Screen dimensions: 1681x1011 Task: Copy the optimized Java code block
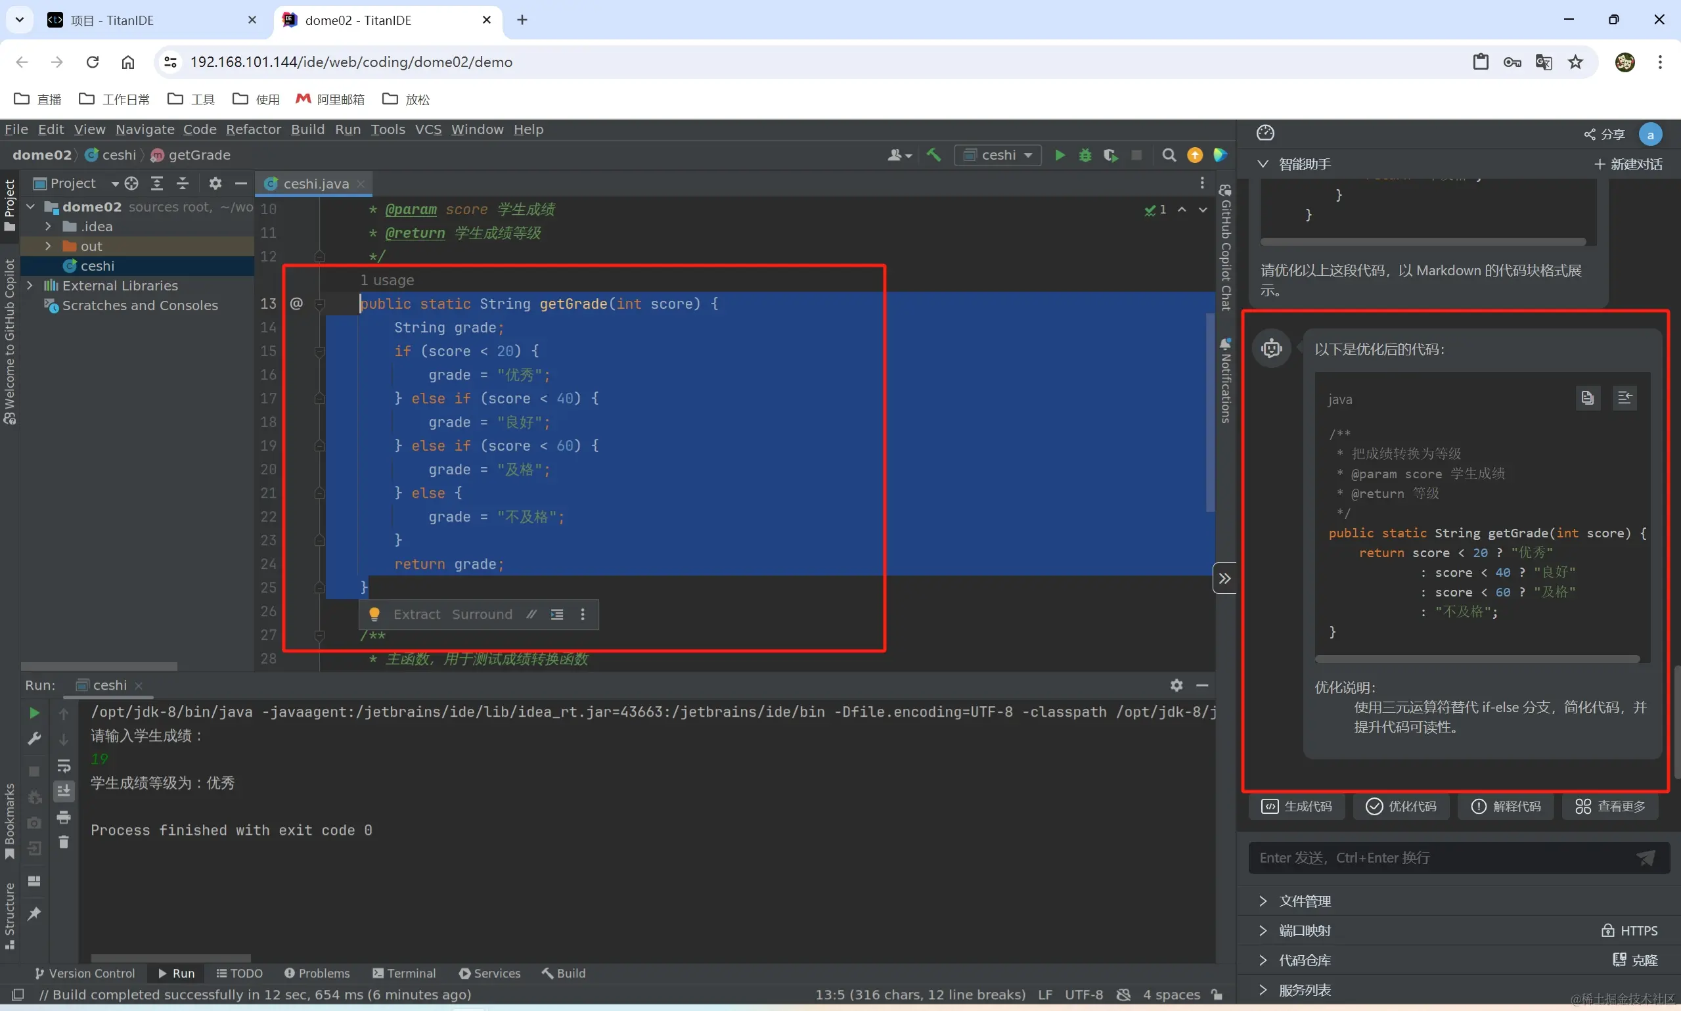click(x=1587, y=398)
